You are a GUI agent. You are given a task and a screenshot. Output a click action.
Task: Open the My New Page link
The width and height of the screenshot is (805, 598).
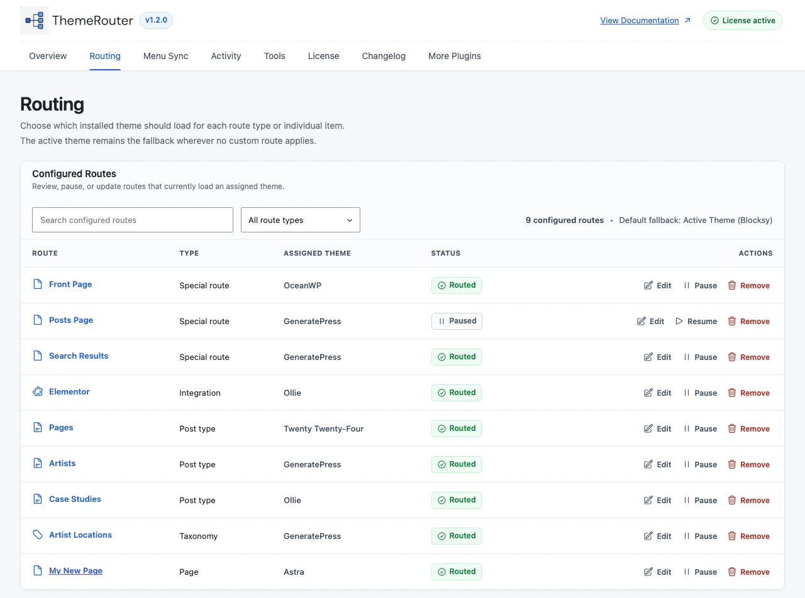pos(75,571)
